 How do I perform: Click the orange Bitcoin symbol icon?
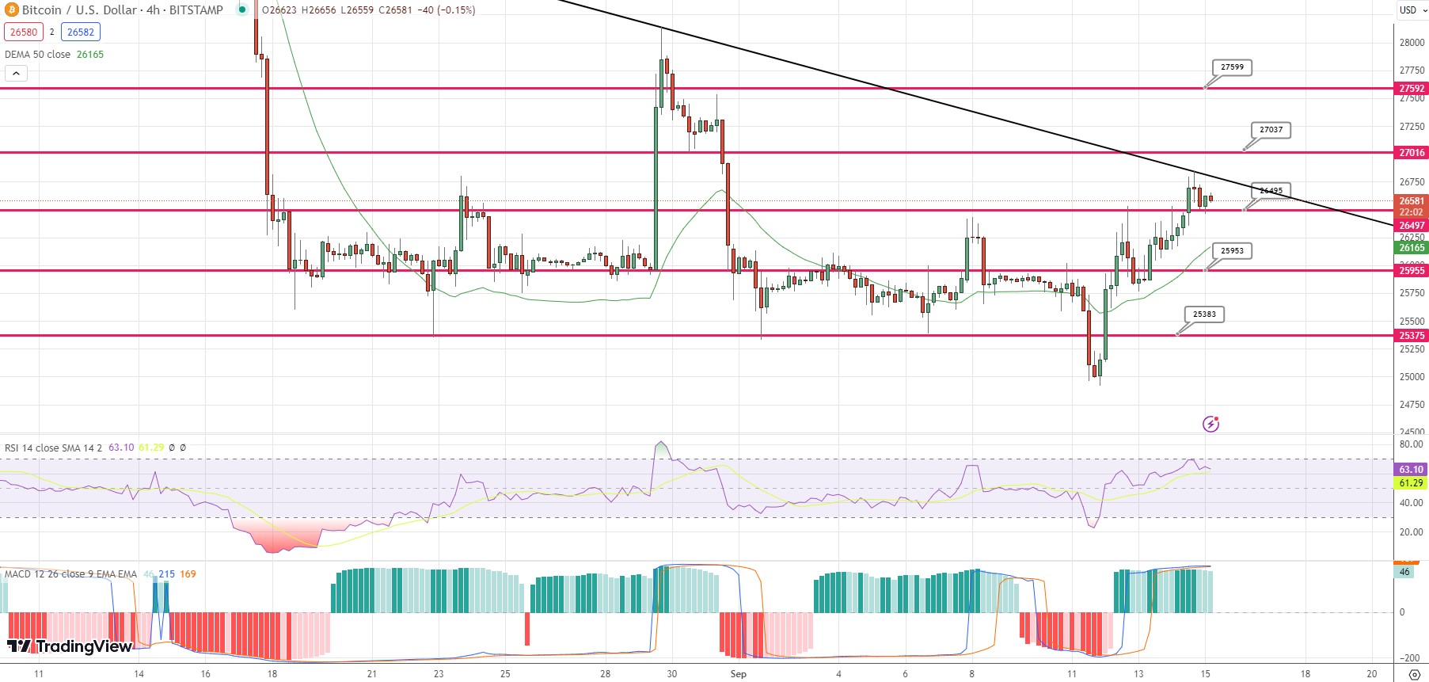11,10
